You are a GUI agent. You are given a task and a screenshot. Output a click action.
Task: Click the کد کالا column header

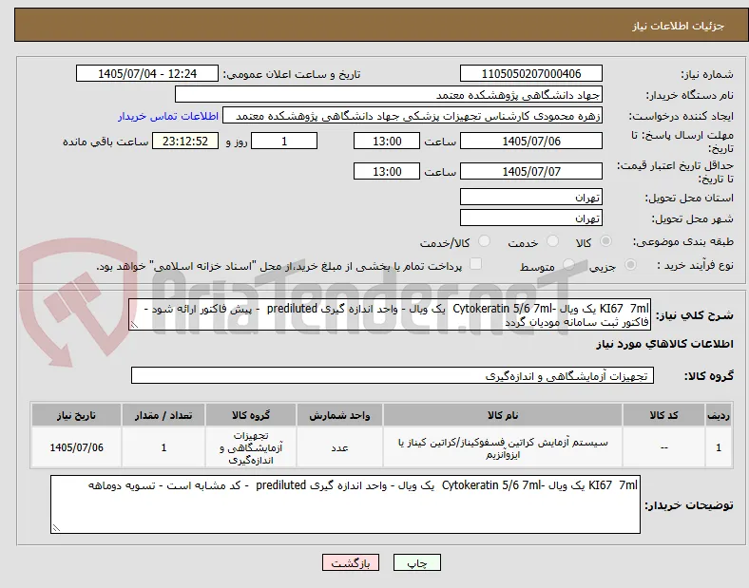pyautogui.click(x=663, y=415)
